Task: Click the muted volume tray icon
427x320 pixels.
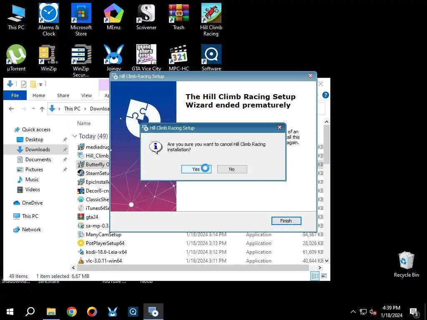Action: coord(373,312)
